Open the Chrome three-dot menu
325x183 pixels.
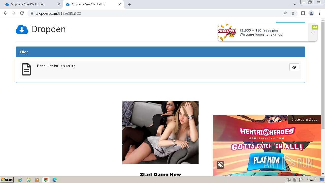tap(319, 13)
